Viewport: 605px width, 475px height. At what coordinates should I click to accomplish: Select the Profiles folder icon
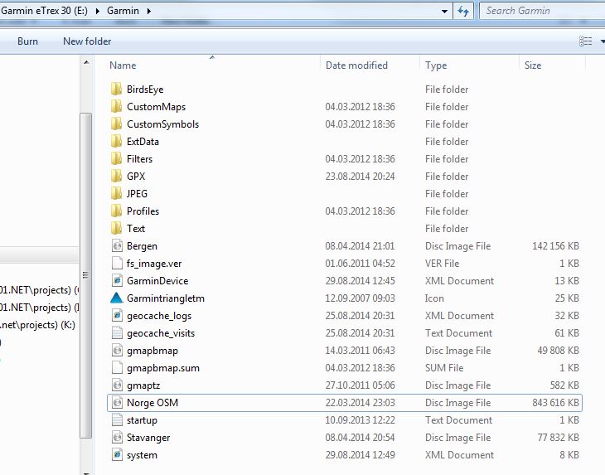(x=116, y=211)
